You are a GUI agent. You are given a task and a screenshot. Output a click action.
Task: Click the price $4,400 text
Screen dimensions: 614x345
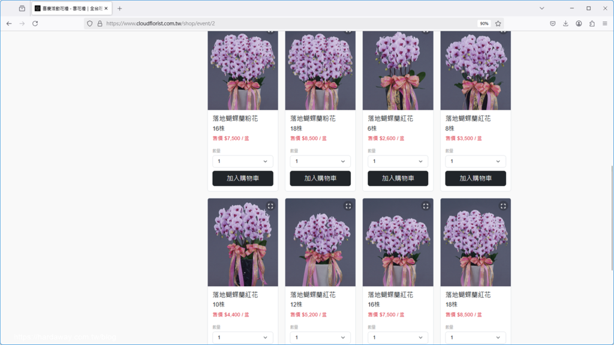click(x=232, y=314)
